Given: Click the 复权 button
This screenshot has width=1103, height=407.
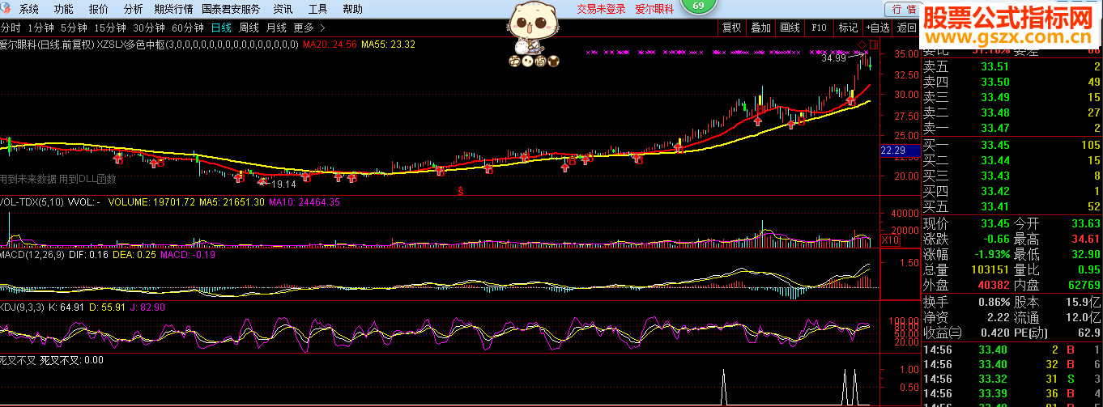Looking at the screenshot, I should pyautogui.click(x=731, y=28).
